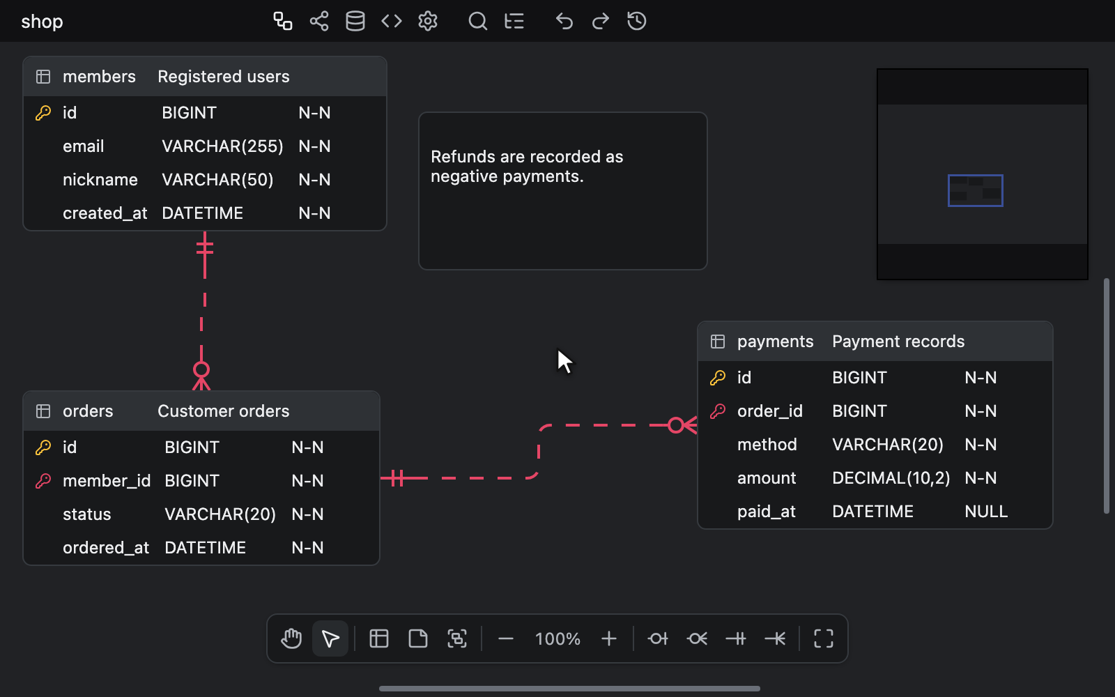Select the arrow pointer tool
Image resolution: width=1115 pixels, height=697 pixels.
click(x=330, y=638)
